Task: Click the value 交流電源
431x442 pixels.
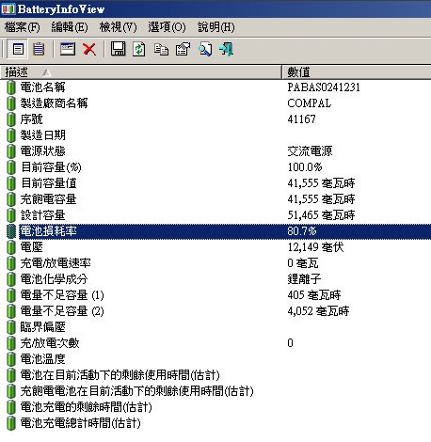Action: pyautogui.click(x=310, y=151)
